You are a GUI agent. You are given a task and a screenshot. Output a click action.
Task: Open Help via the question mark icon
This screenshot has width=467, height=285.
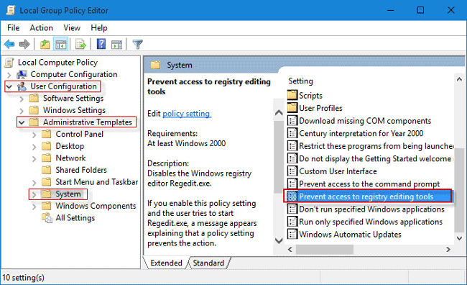pos(101,44)
